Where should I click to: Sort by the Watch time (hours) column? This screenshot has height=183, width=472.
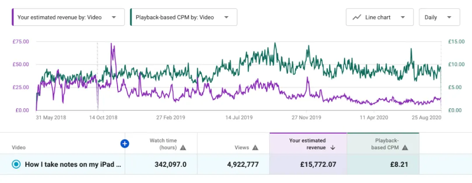click(x=163, y=144)
